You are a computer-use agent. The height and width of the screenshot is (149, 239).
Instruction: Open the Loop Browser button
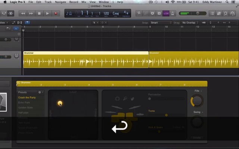pos(226,13)
